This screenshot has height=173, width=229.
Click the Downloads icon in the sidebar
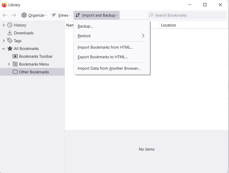[x=10, y=33]
